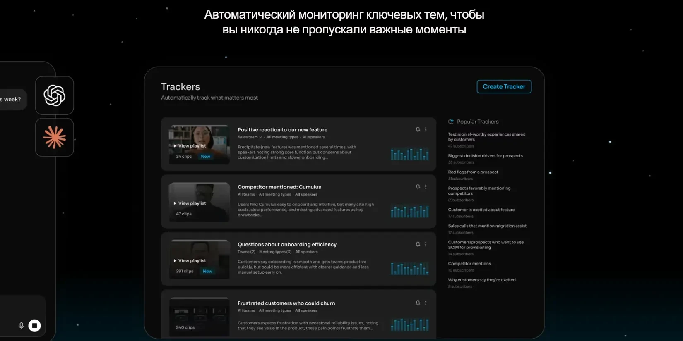The width and height of the screenshot is (683, 341).
Task: Open the ChatGPT logo tile
Action: click(x=55, y=95)
